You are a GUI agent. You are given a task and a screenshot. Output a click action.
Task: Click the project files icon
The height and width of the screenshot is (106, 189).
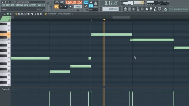(x=146, y=9)
